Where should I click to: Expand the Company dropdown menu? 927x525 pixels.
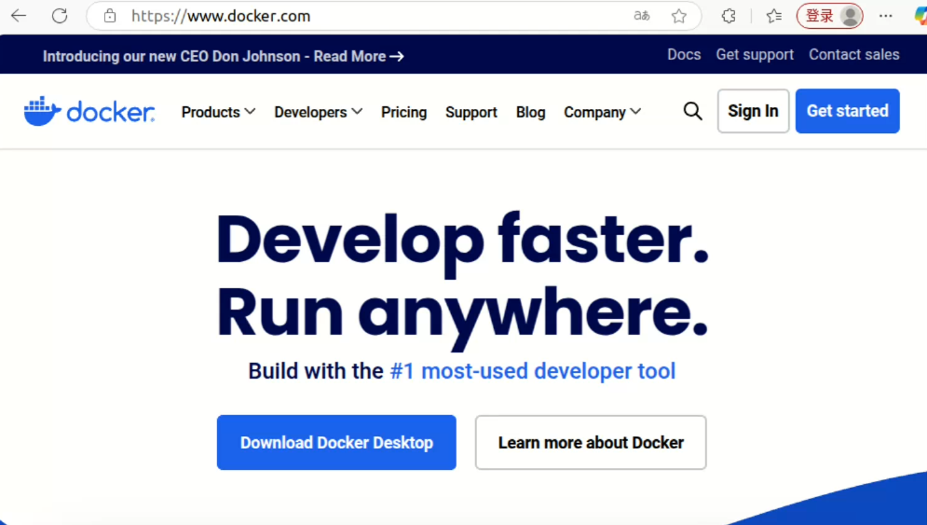602,112
